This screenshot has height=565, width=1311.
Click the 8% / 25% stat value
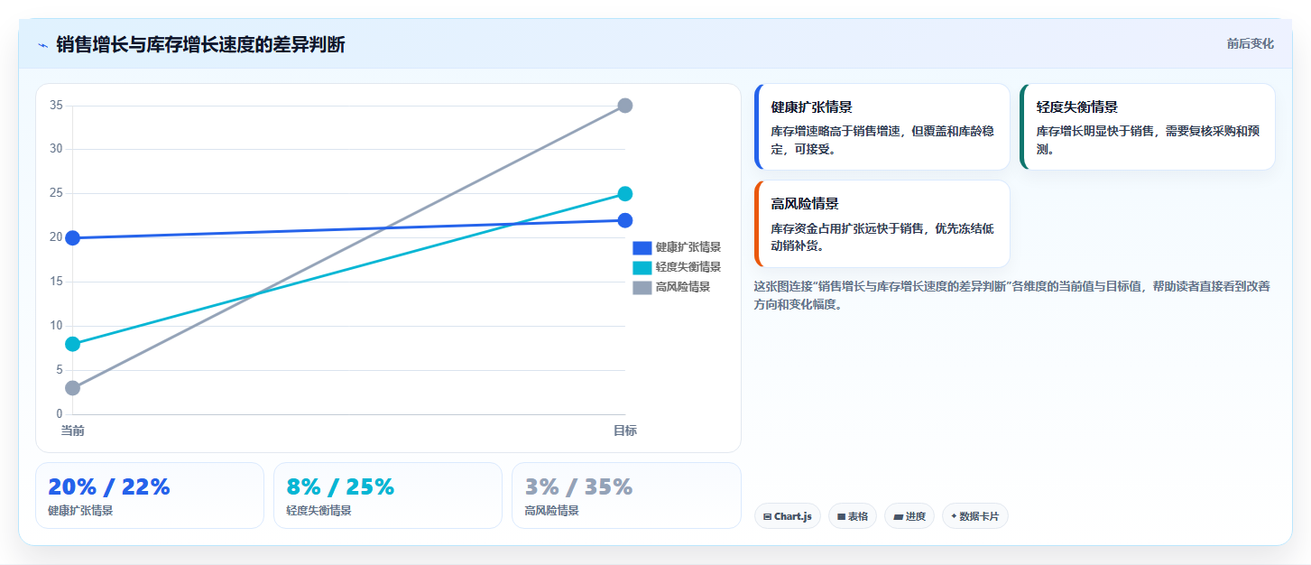[340, 487]
